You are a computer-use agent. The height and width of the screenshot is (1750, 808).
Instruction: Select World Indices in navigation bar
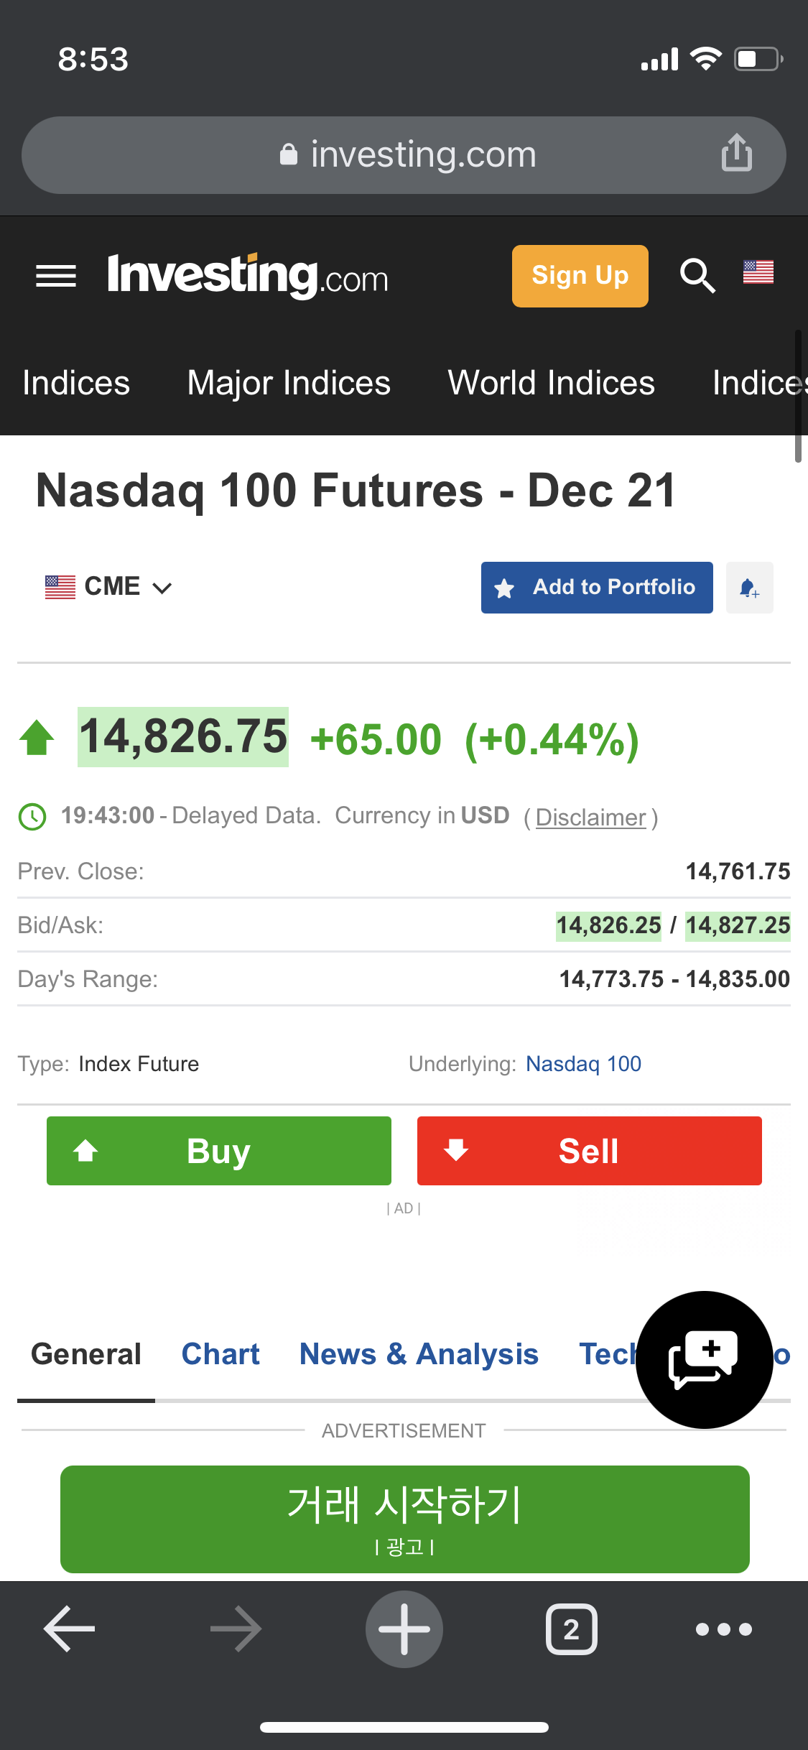pyautogui.click(x=551, y=383)
